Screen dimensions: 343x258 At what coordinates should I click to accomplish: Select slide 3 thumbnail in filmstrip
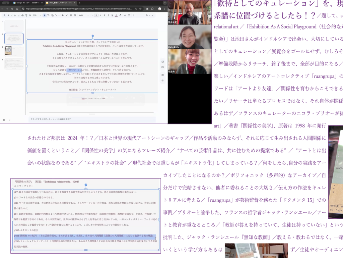pyautogui.click(x=14, y=51)
